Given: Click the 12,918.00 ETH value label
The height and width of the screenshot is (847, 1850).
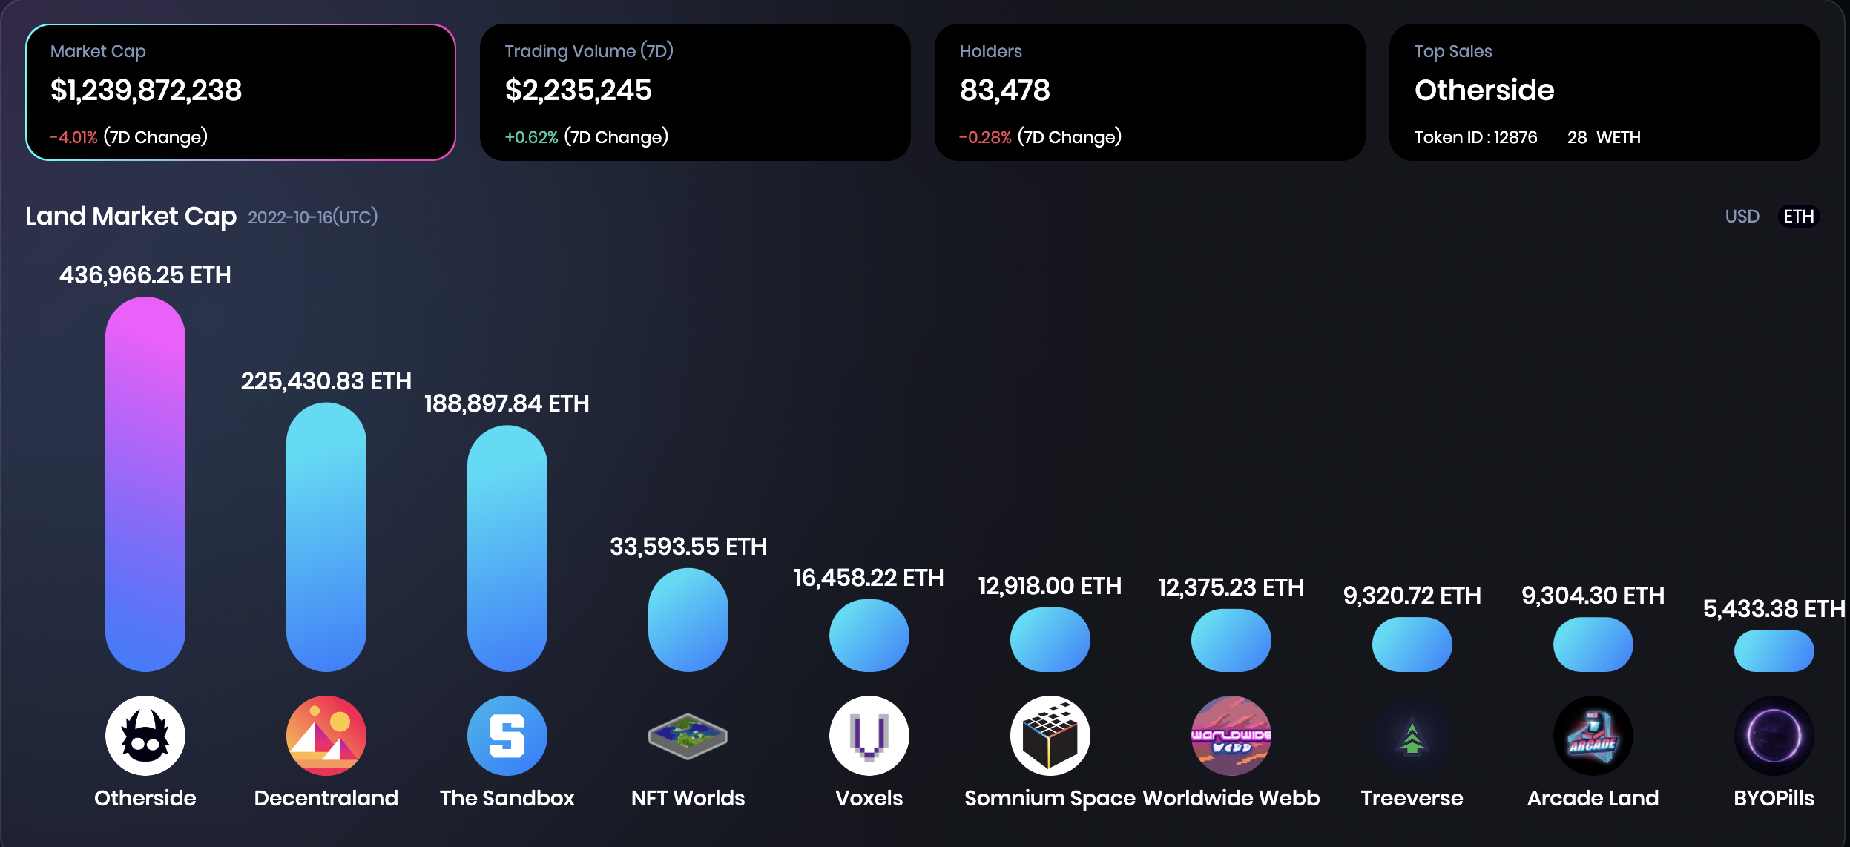Looking at the screenshot, I should 1050,586.
